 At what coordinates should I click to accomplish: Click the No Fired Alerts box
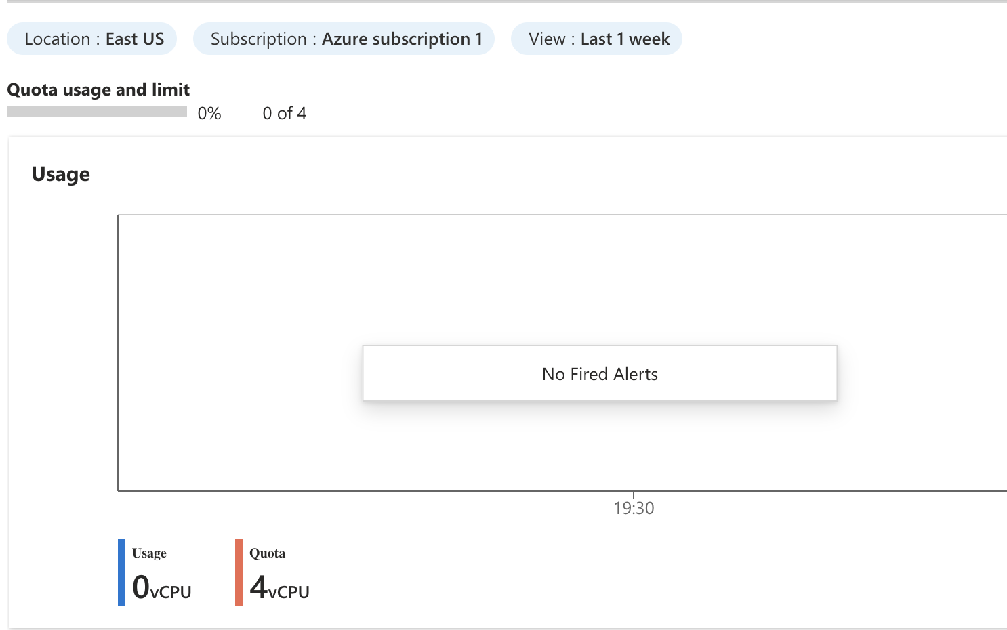point(600,374)
